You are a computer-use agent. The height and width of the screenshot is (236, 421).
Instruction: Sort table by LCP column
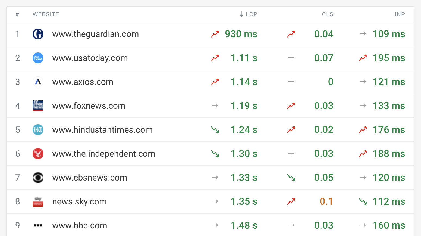click(249, 14)
